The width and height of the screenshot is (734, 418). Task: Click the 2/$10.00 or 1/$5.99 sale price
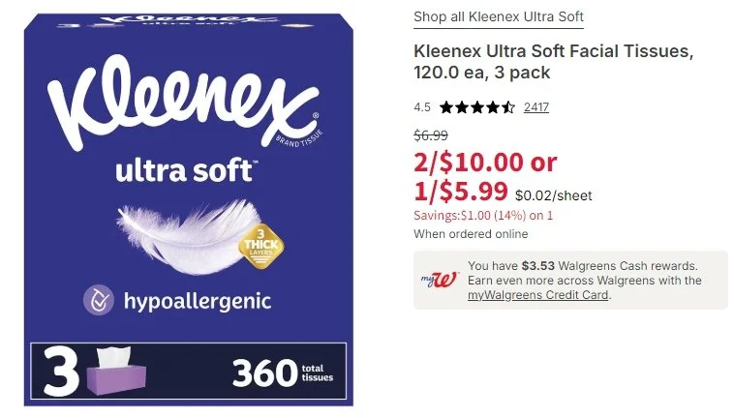pyautogui.click(x=485, y=176)
